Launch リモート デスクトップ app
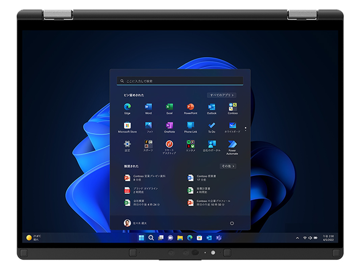The width and height of the screenshot is (359, 269). [x=169, y=147]
